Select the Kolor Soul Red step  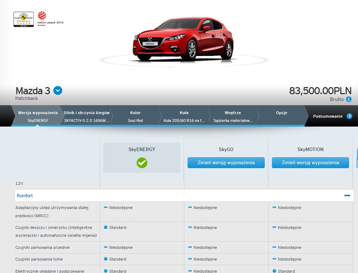point(135,116)
